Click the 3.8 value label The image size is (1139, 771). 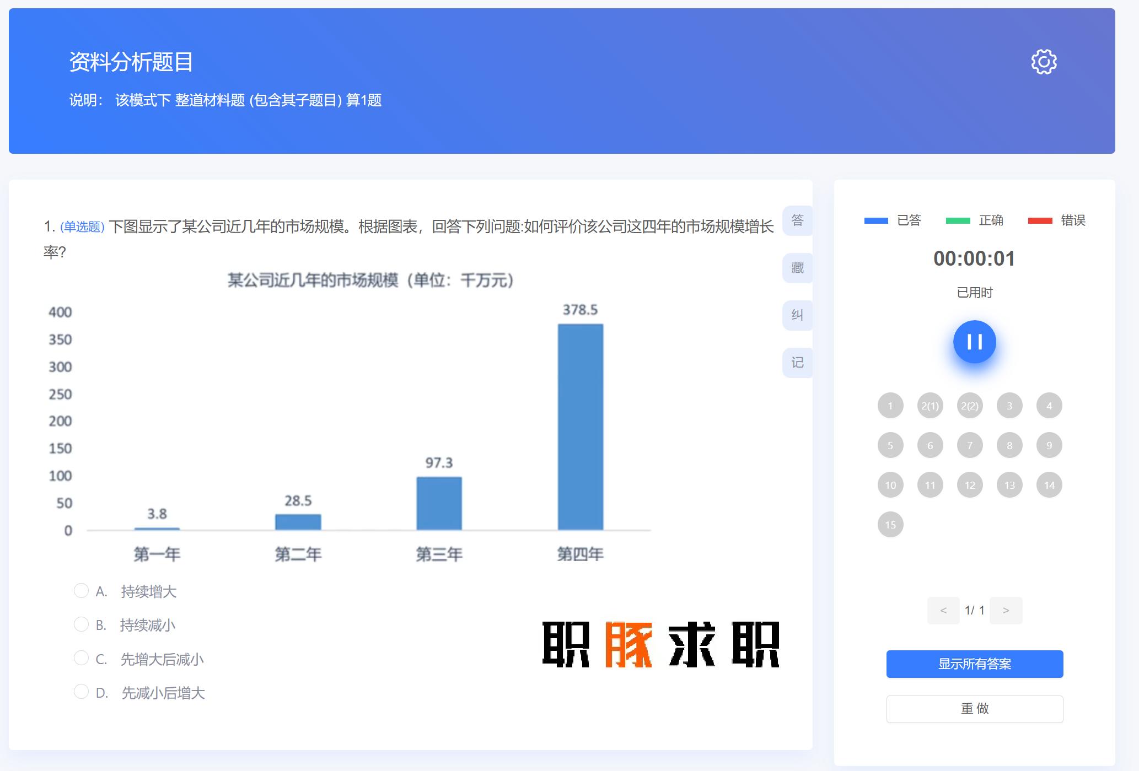tap(157, 514)
